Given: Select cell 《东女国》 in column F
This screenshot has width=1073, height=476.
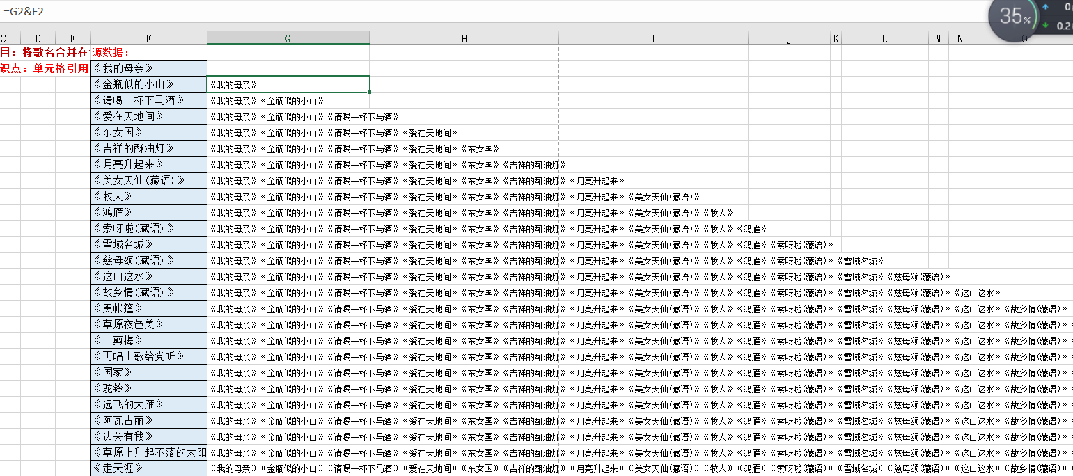Looking at the screenshot, I should [x=148, y=132].
